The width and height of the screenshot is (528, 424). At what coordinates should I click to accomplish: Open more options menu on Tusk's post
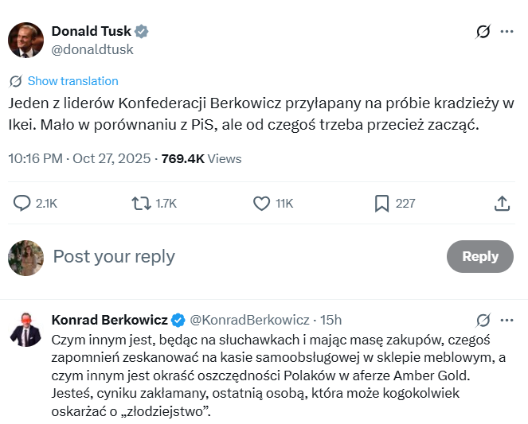506,32
